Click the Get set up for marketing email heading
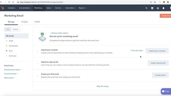Viewport: 171px width, 96px height. [64, 36]
